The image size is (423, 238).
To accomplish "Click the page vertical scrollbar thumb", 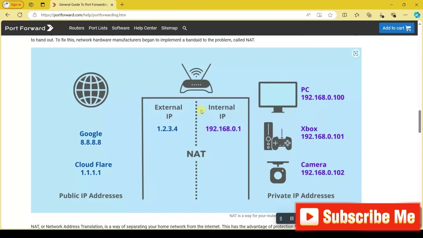I will [420, 121].
